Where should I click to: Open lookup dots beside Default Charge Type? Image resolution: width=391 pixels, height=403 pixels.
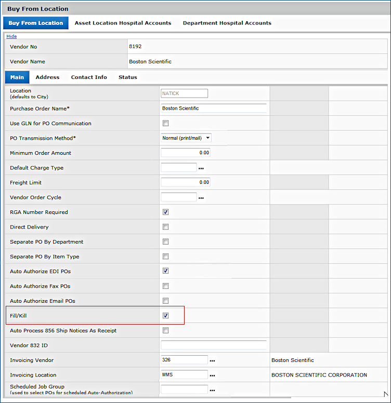201,168
